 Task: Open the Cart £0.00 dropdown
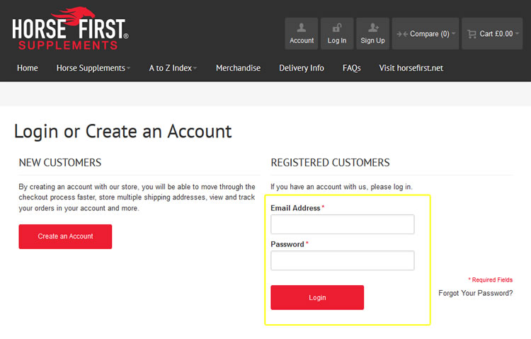click(492, 33)
